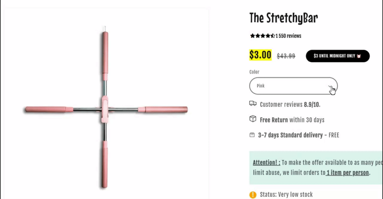Open the Pink color selection box

click(287, 86)
